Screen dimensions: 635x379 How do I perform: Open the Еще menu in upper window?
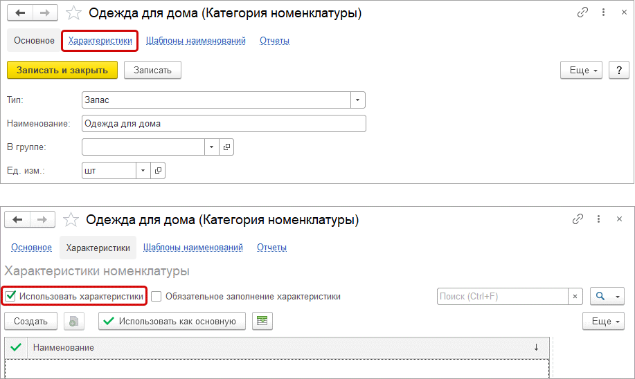click(581, 70)
